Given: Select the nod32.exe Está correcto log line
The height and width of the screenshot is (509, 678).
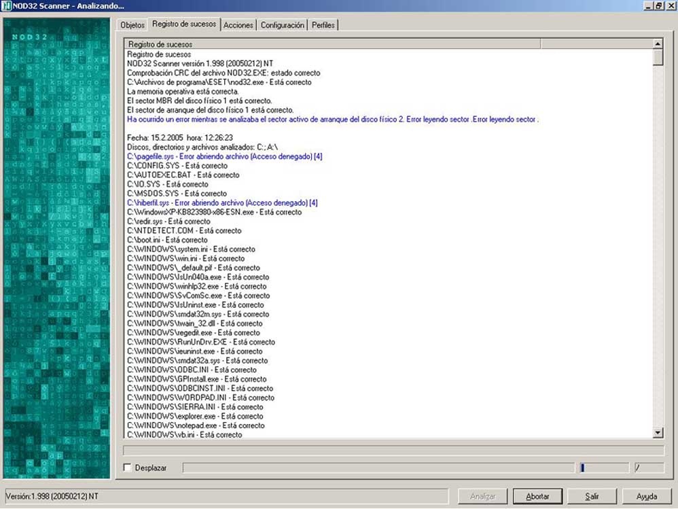Looking at the screenshot, I should 219,82.
